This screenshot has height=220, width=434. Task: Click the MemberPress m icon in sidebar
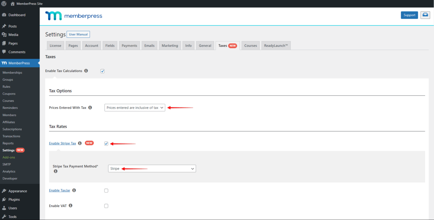tap(4, 63)
